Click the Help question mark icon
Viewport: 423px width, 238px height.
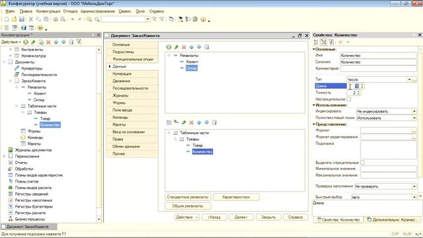188,19
